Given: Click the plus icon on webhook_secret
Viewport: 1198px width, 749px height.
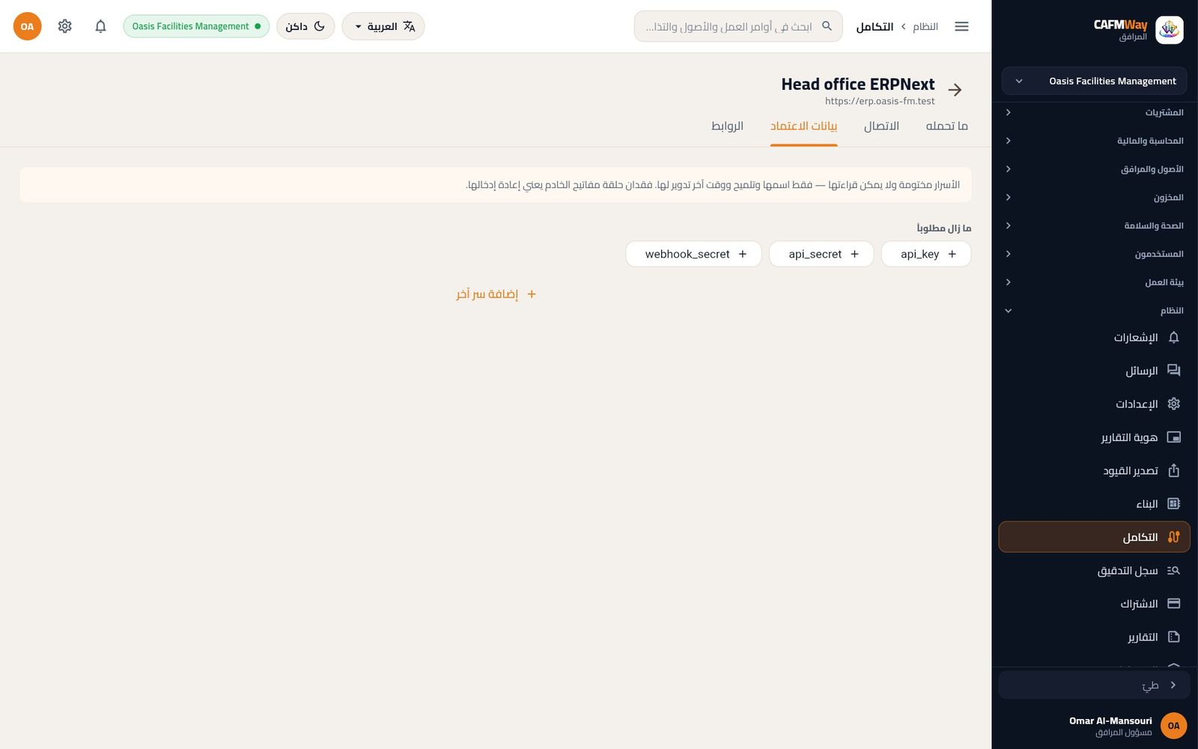Looking at the screenshot, I should coord(742,254).
